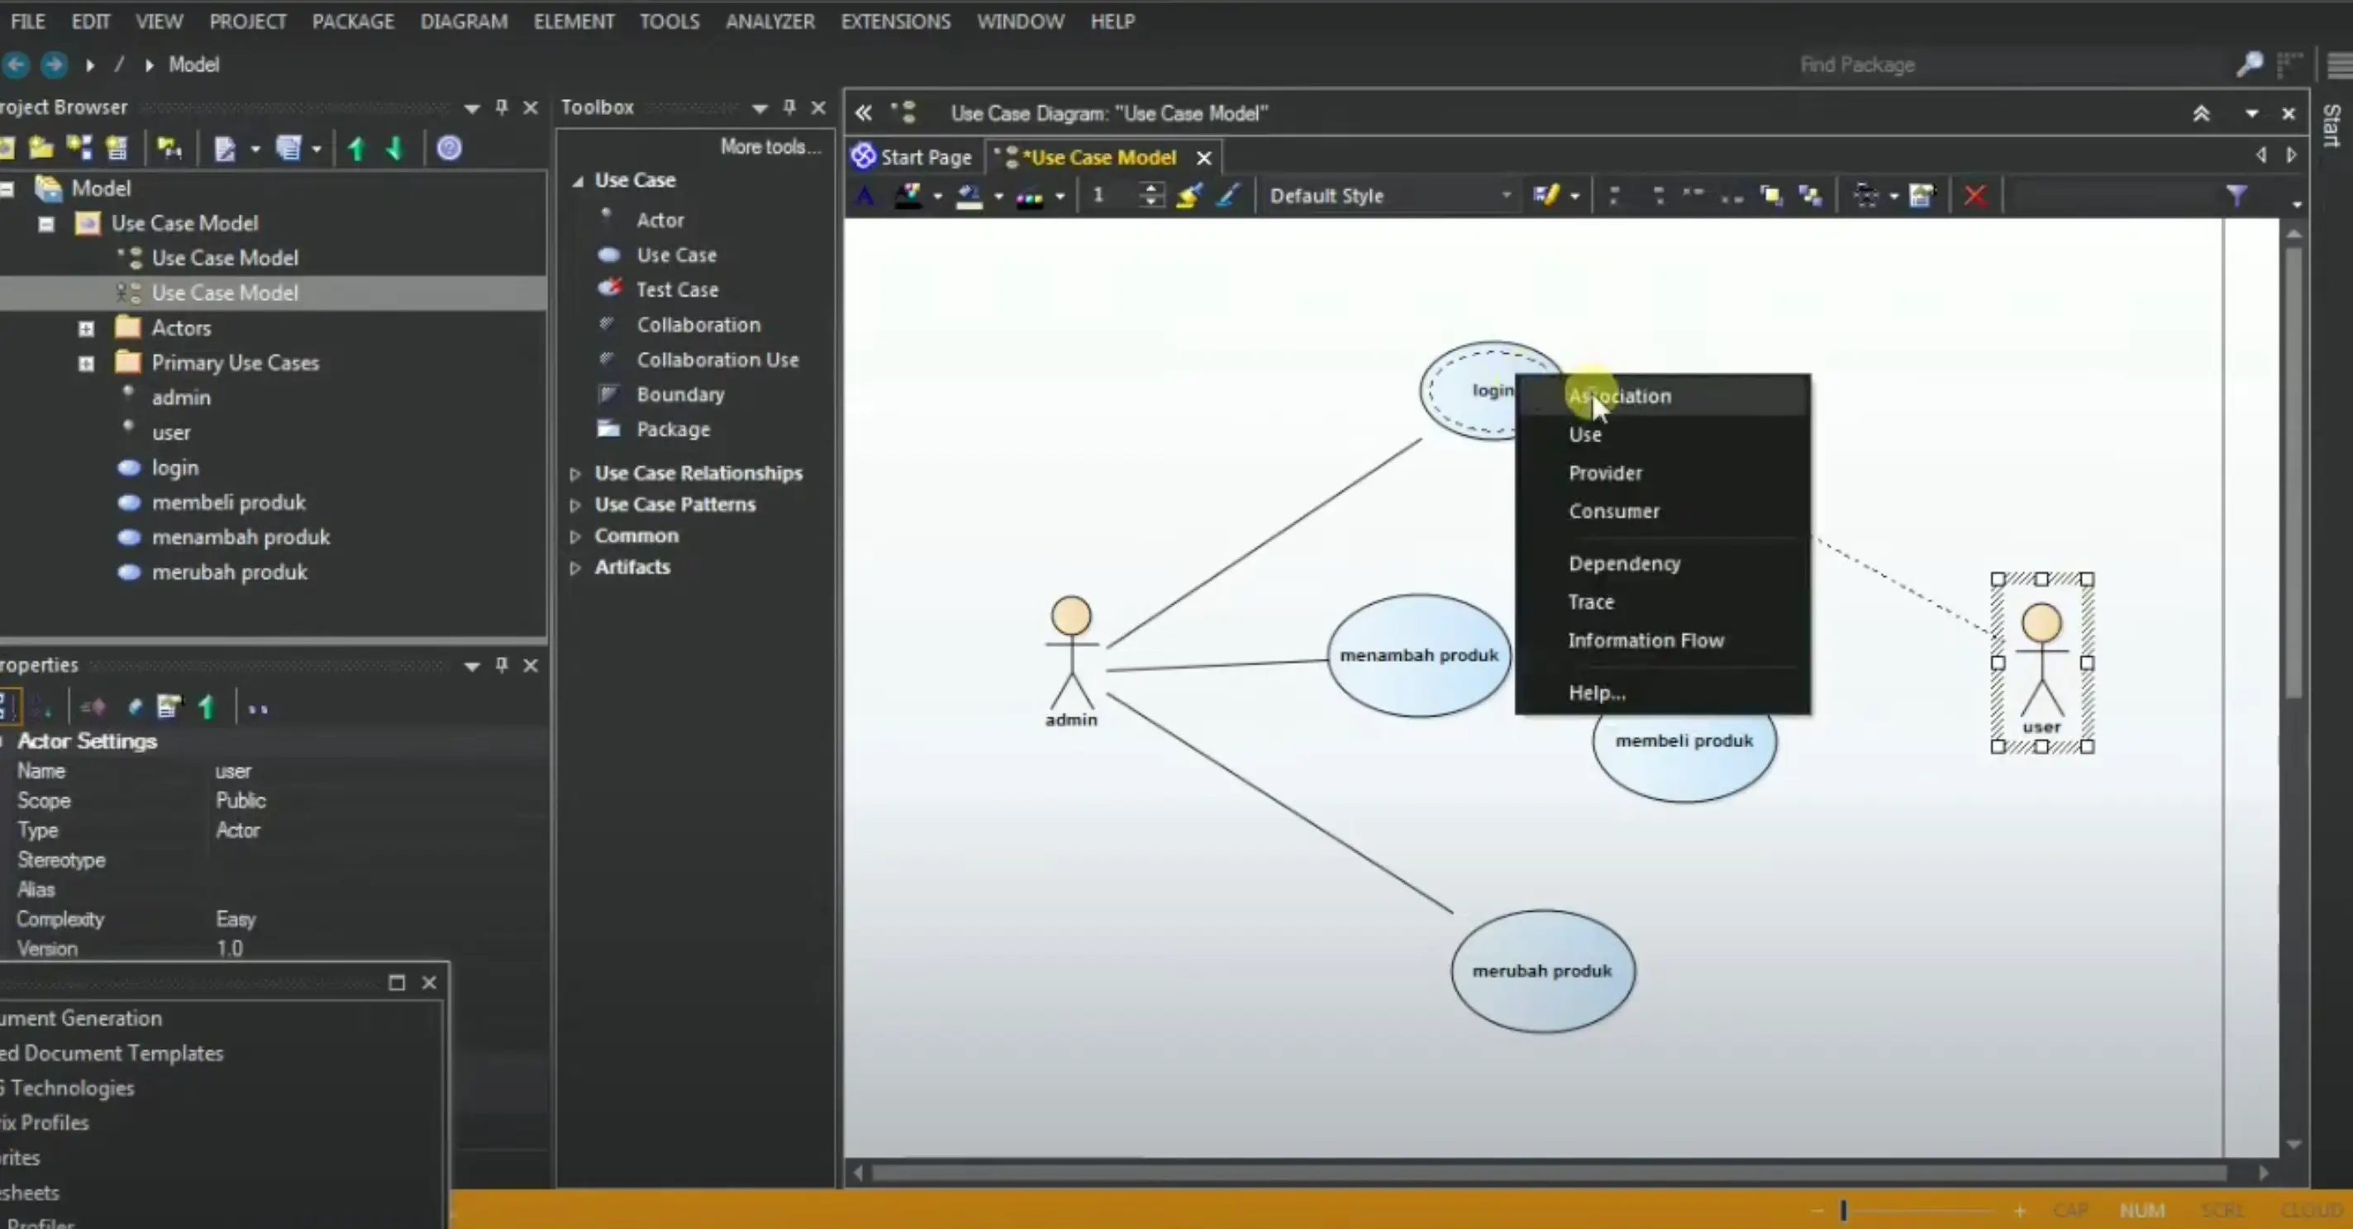
Task: Select the Actor tool in the Toolbox
Action: point(660,219)
